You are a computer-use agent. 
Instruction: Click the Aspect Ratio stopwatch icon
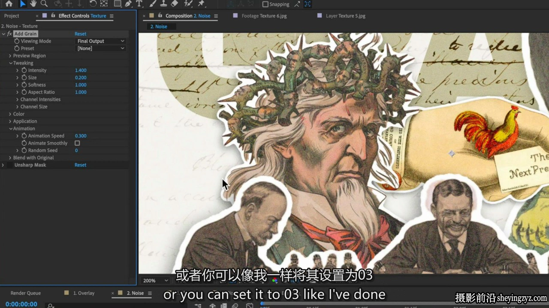(24, 92)
